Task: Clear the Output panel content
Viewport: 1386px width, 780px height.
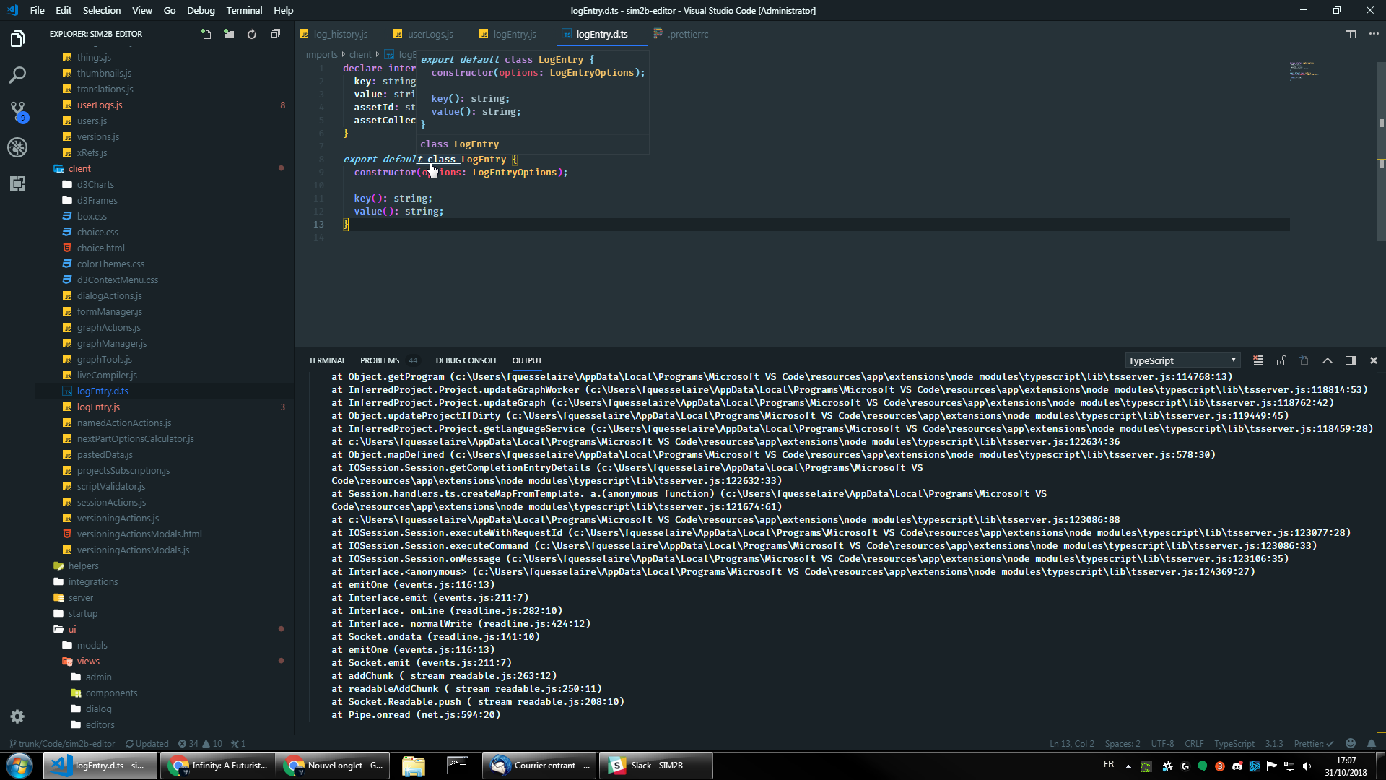Action: click(1258, 360)
